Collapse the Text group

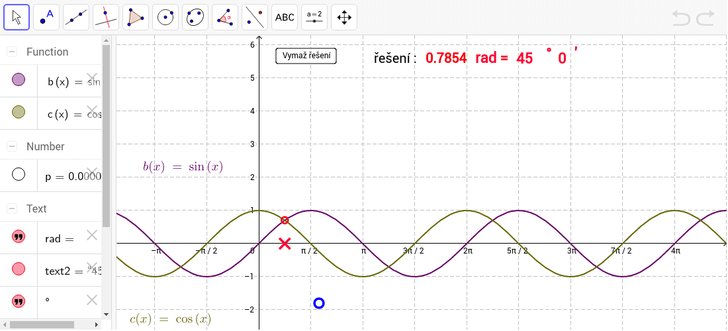pos(12,209)
